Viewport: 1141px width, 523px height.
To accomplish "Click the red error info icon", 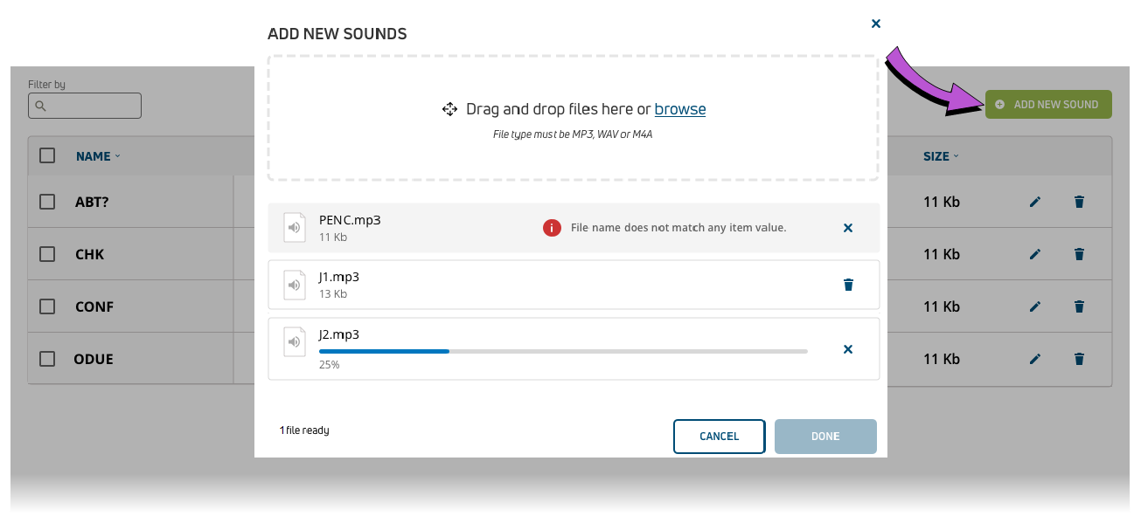I will click(x=552, y=228).
